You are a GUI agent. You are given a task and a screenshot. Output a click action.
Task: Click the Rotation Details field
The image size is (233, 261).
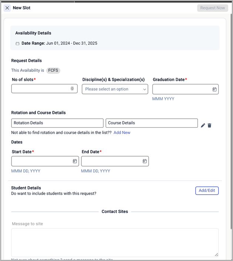pos(57,123)
